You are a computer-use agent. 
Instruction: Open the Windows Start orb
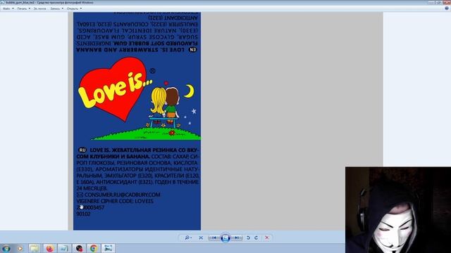tap(6, 248)
